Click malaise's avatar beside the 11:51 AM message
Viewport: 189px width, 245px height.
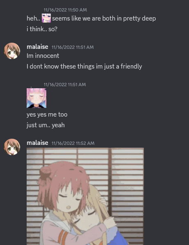[12, 51]
